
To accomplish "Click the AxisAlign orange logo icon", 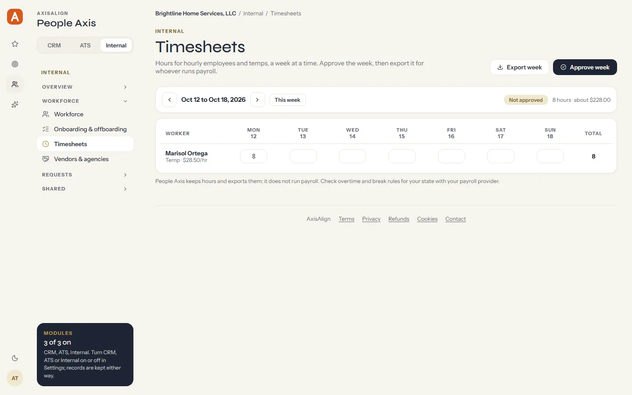I will pyautogui.click(x=15, y=17).
